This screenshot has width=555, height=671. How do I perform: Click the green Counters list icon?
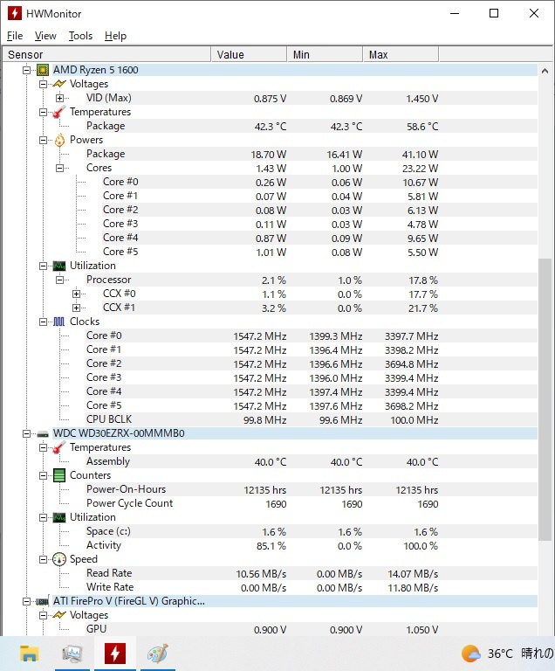click(59, 475)
